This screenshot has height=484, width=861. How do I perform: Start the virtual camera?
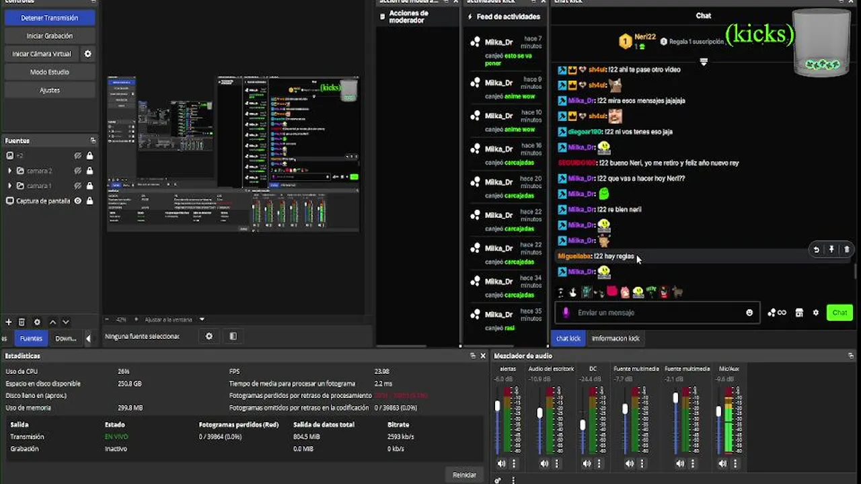pos(42,54)
